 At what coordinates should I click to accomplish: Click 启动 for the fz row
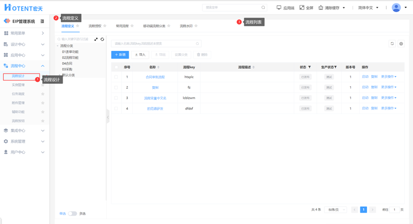(365, 87)
